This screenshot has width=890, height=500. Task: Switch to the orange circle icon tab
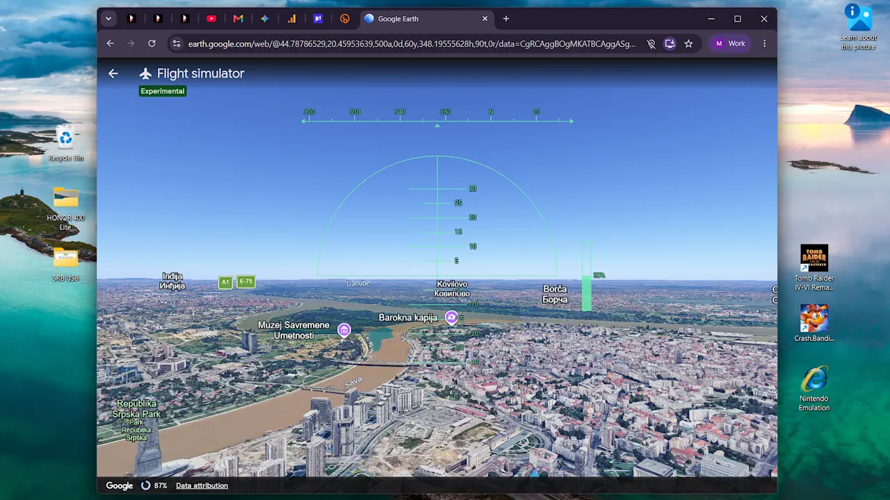pyautogui.click(x=345, y=19)
